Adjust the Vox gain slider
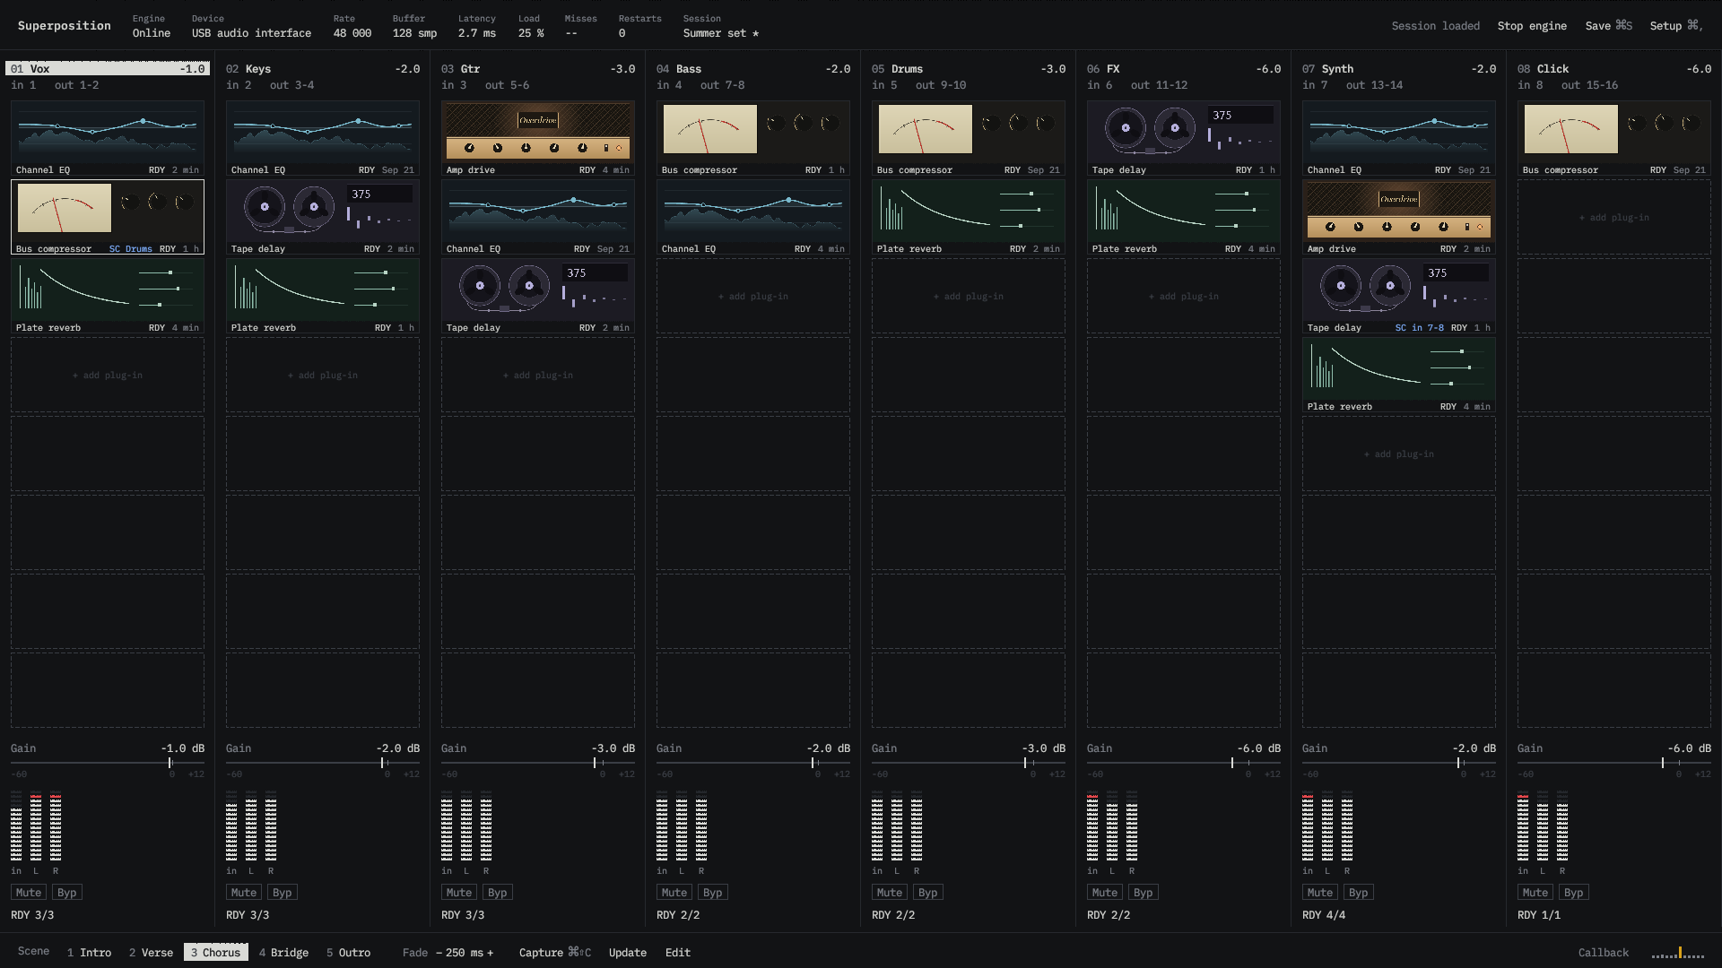 [108, 763]
